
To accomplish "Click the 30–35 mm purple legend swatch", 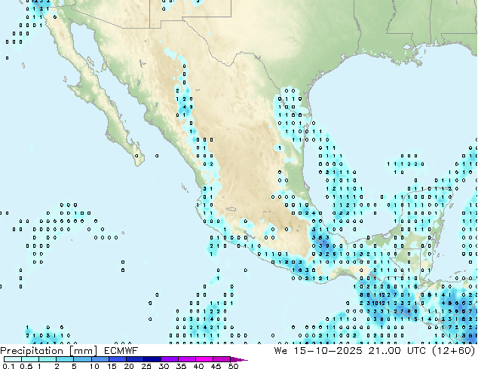I will 169,359.
